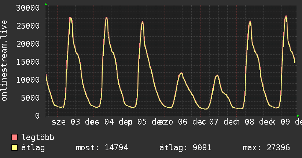This screenshot has height=158, width=302.
Task: Click the sze 03 date label
Action: coord(66,122)
